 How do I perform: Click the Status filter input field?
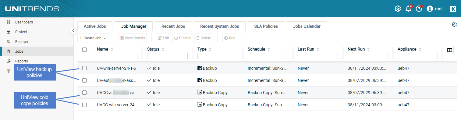pos(167,56)
